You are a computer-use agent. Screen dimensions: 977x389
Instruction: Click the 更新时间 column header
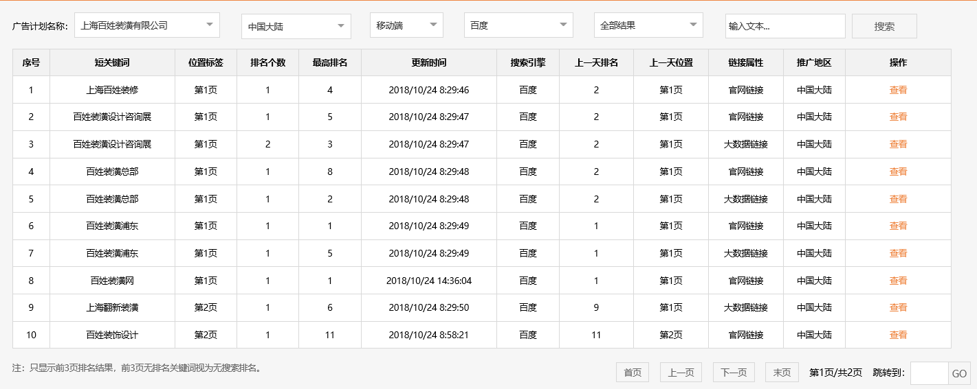429,62
